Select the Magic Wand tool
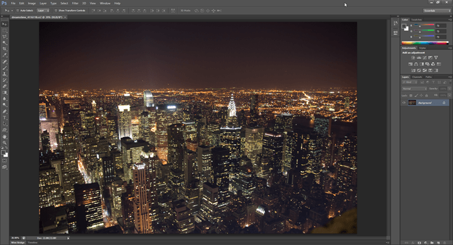Viewport: 453px width, 245px height. [5, 43]
